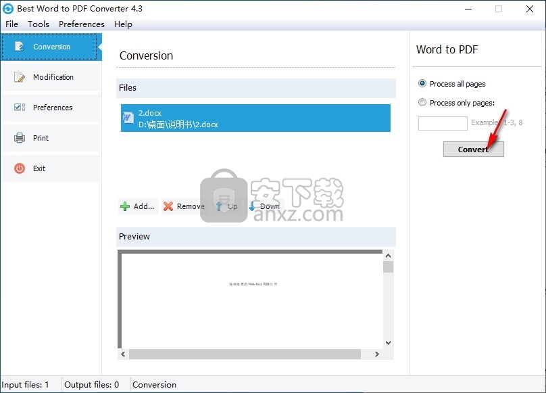This screenshot has width=546, height=393.
Task: Click preview scroll right arrow
Action: tap(377, 354)
